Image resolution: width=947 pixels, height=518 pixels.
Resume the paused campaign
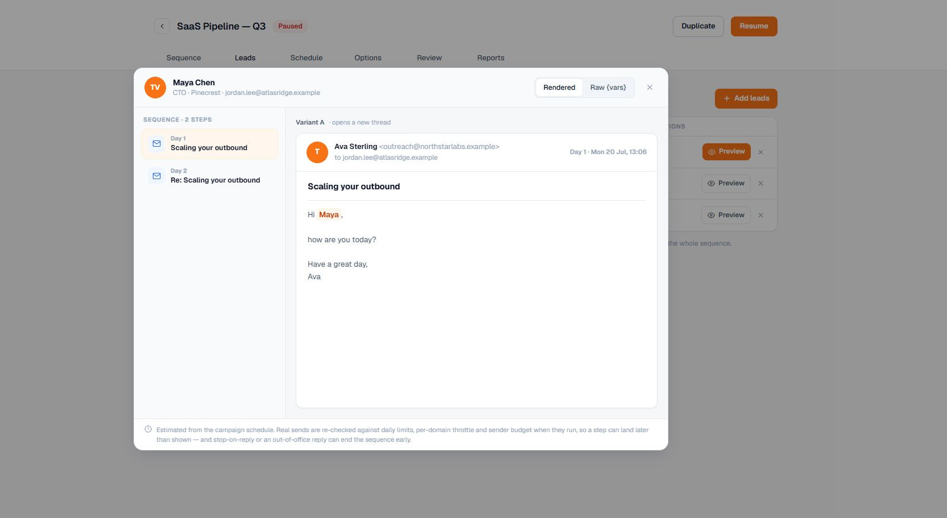pos(754,26)
